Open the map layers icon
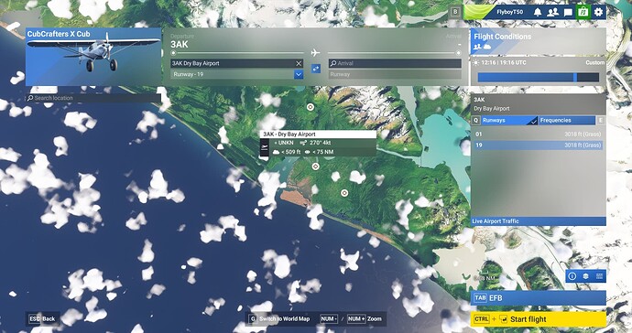The height and width of the screenshot is (333, 632). coord(585,276)
